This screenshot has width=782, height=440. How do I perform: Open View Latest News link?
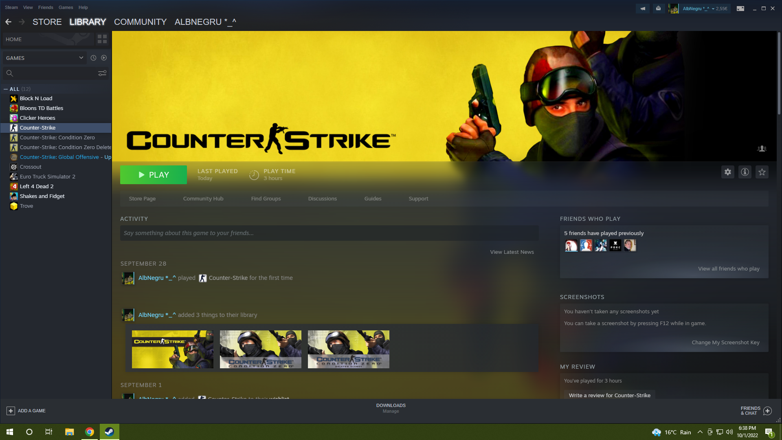click(512, 252)
